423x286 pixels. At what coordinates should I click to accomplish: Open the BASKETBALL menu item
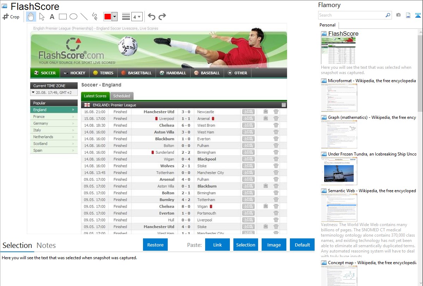click(136, 73)
